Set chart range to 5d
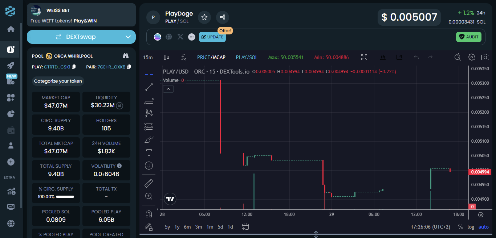 pos(220,227)
